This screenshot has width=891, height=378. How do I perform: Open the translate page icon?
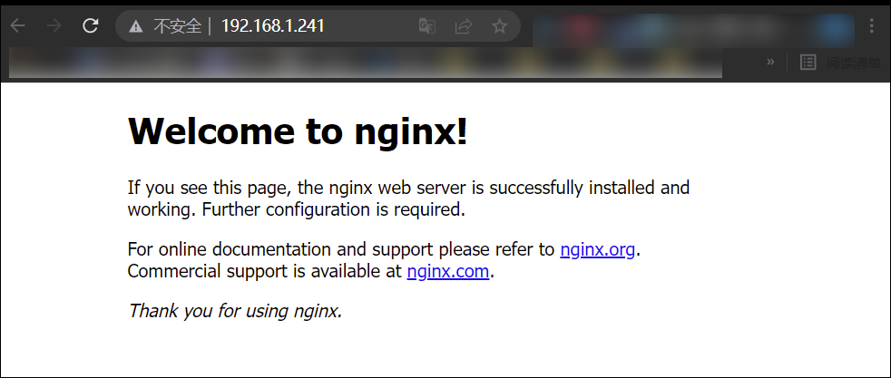(x=426, y=25)
